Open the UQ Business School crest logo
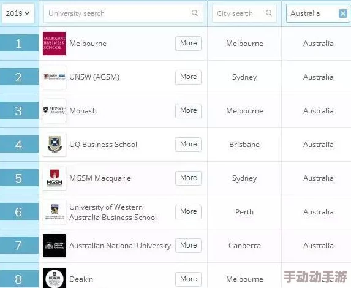 [x=54, y=145]
